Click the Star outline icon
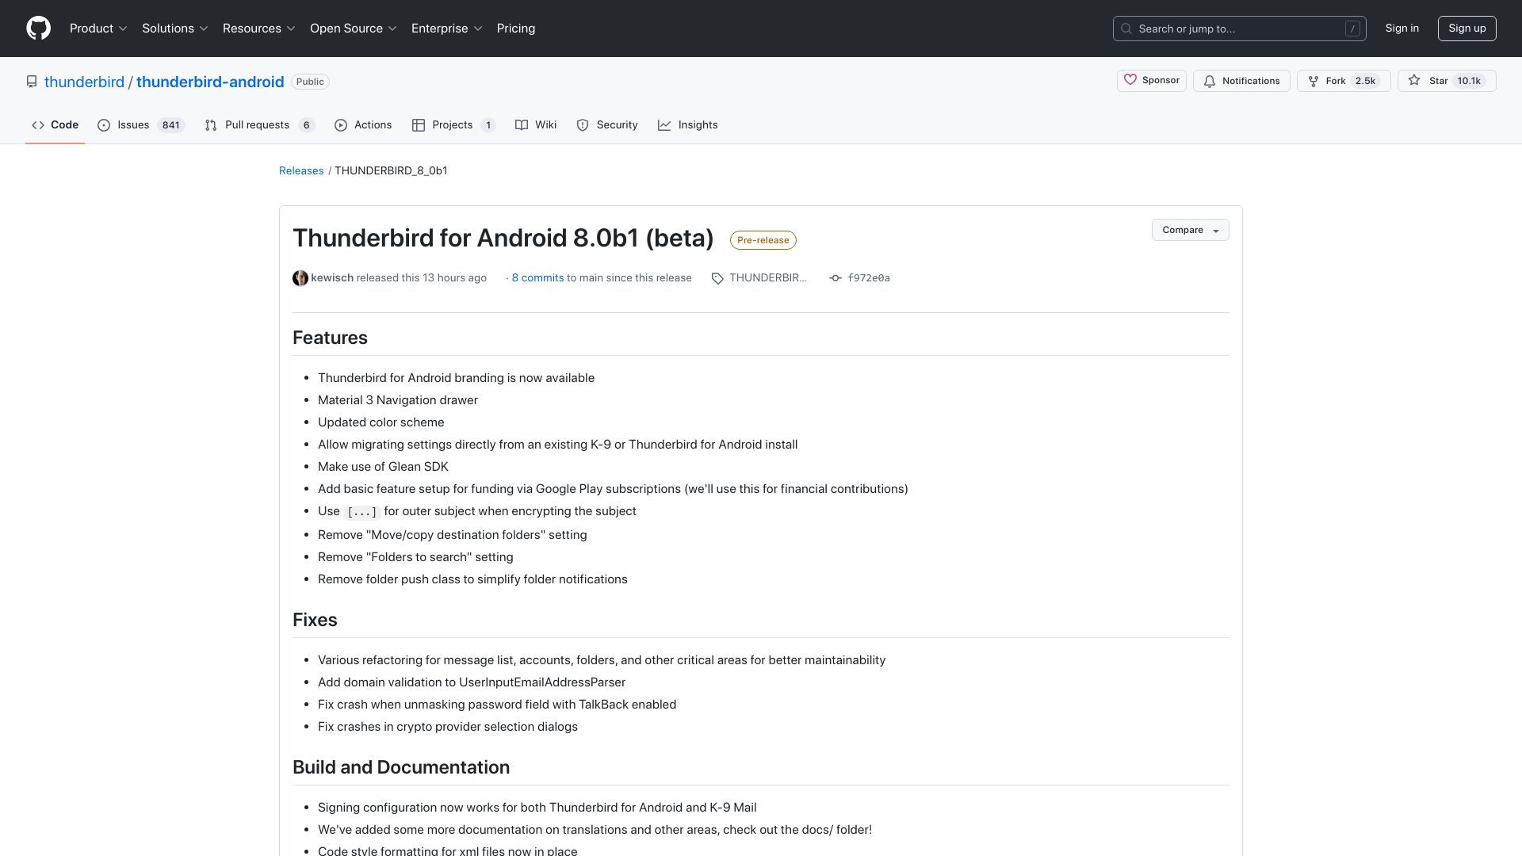The image size is (1522, 856). tap(1414, 81)
